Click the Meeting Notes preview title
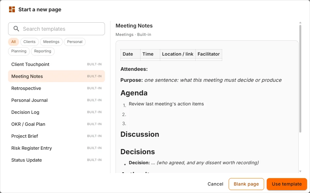Viewport: 310px width, 193px height. (134, 26)
